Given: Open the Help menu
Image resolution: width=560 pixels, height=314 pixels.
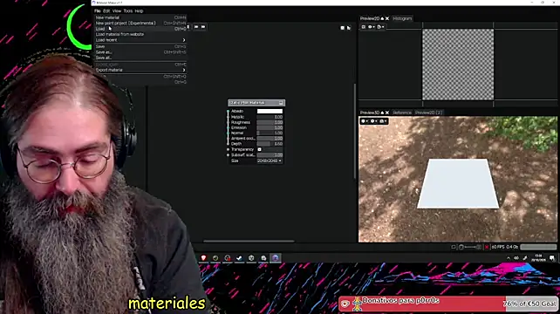Looking at the screenshot, I should (x=139, y=10).
